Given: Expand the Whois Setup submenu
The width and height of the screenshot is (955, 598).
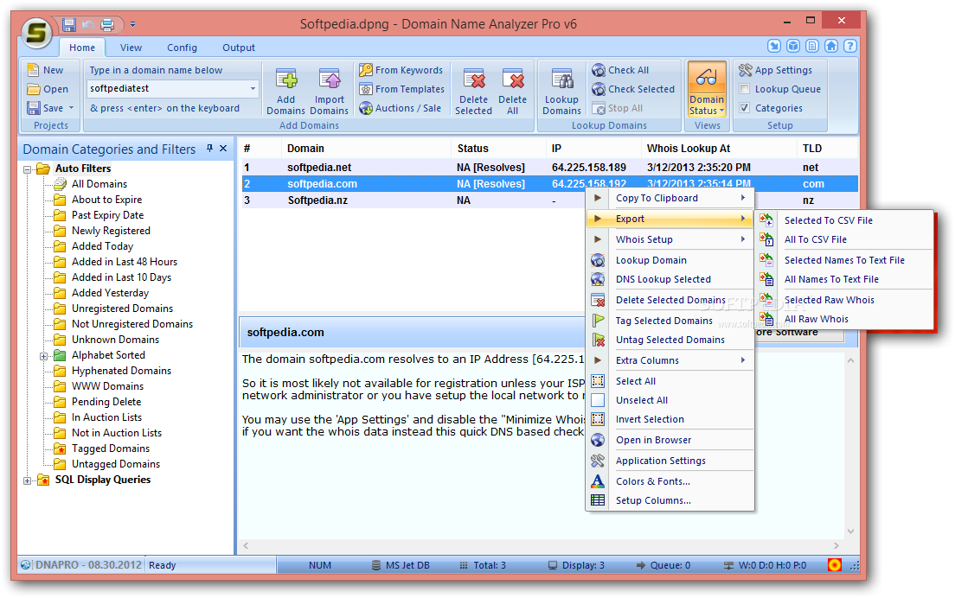Looking at the screenshot, I should pyautogui.click(x=670, y=239).
